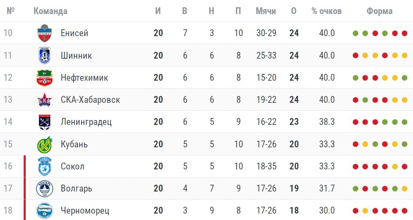Image resolution: width=413 pixels, height=220 pixels.
Task: Go to the СКА-Хабаровск team link
Action: click(x=90, y=100)
